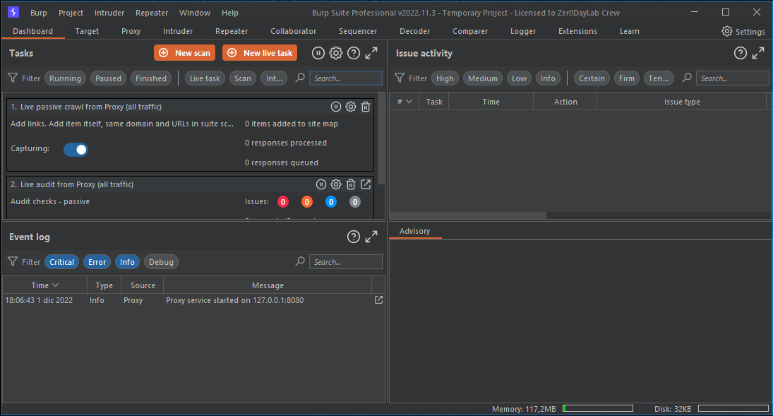Switch to the Sequencer tab
773x416 pixels.
point(358,31)
